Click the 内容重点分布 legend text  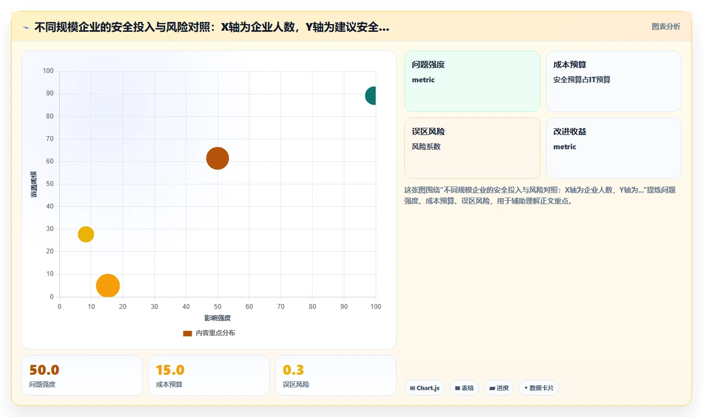[x=215, y=333]
